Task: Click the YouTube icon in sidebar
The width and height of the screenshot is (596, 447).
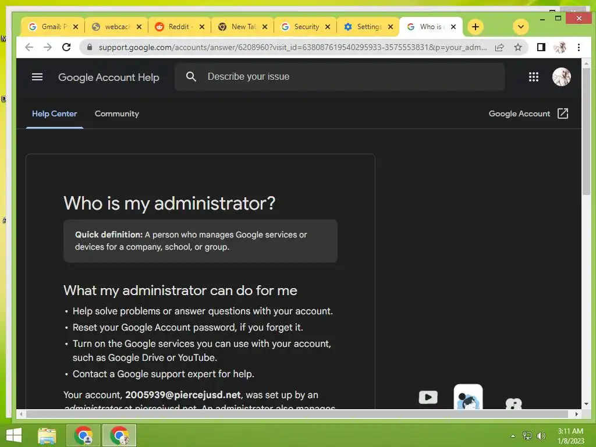Action: (x=428, y=398)
